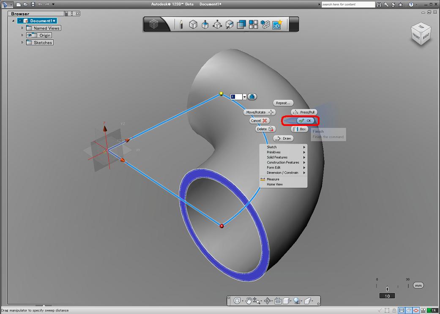The image size is (440, 314).
Task: Open the visual style cube dropdown
Action: 291,301
